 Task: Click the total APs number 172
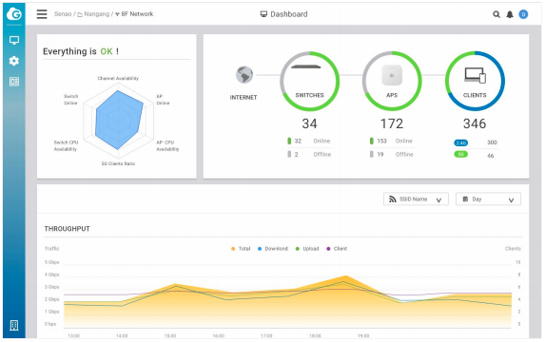pos(392,123)
